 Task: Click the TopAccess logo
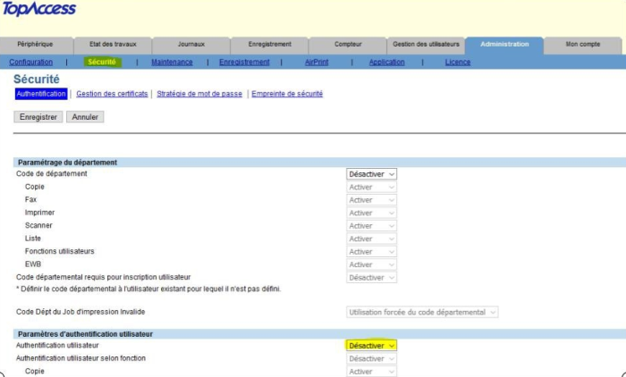click(x=39, y=9)
